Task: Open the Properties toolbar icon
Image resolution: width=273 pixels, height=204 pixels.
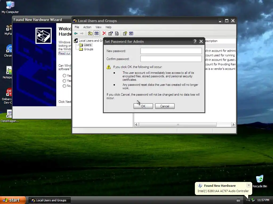Action: [x=111, y=33]
